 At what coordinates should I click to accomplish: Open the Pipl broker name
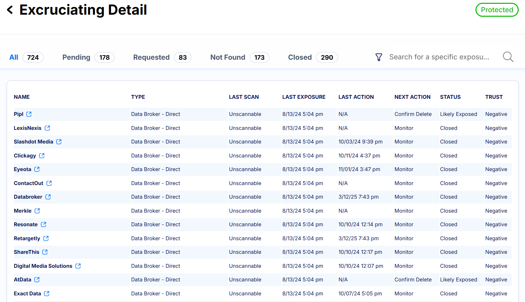coord(18,114)
